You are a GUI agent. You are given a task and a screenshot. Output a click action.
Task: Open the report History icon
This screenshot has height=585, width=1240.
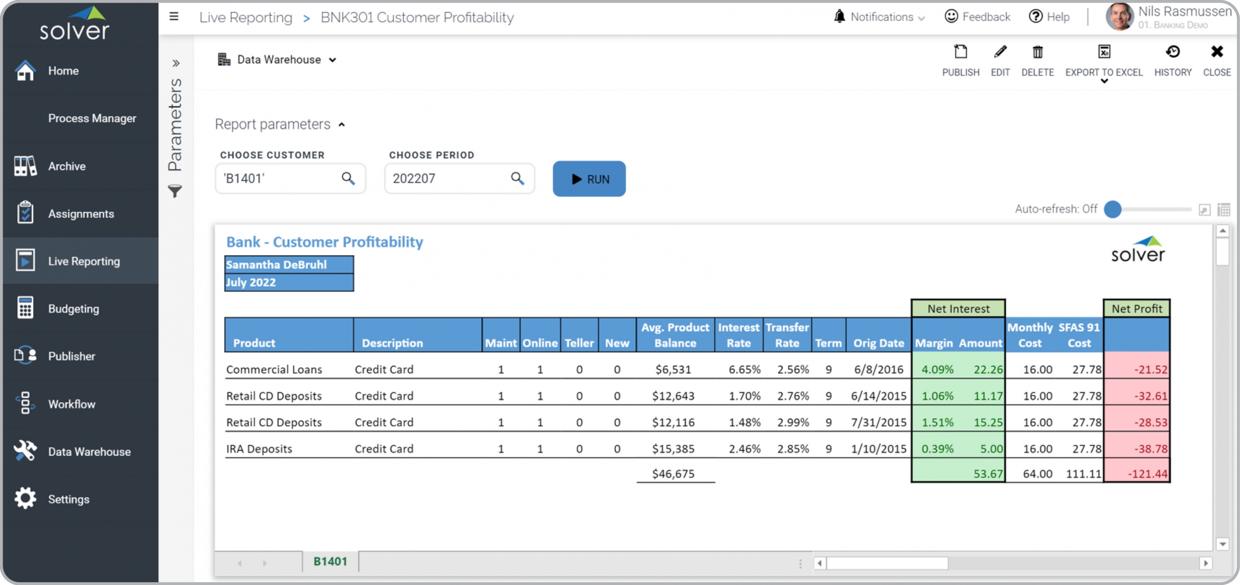coord(1172,52)
